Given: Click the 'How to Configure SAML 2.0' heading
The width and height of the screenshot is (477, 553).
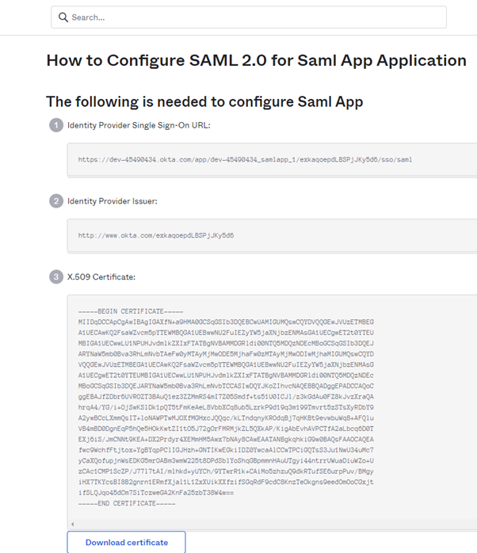Looking at the screenshot, I should (256, 60).
